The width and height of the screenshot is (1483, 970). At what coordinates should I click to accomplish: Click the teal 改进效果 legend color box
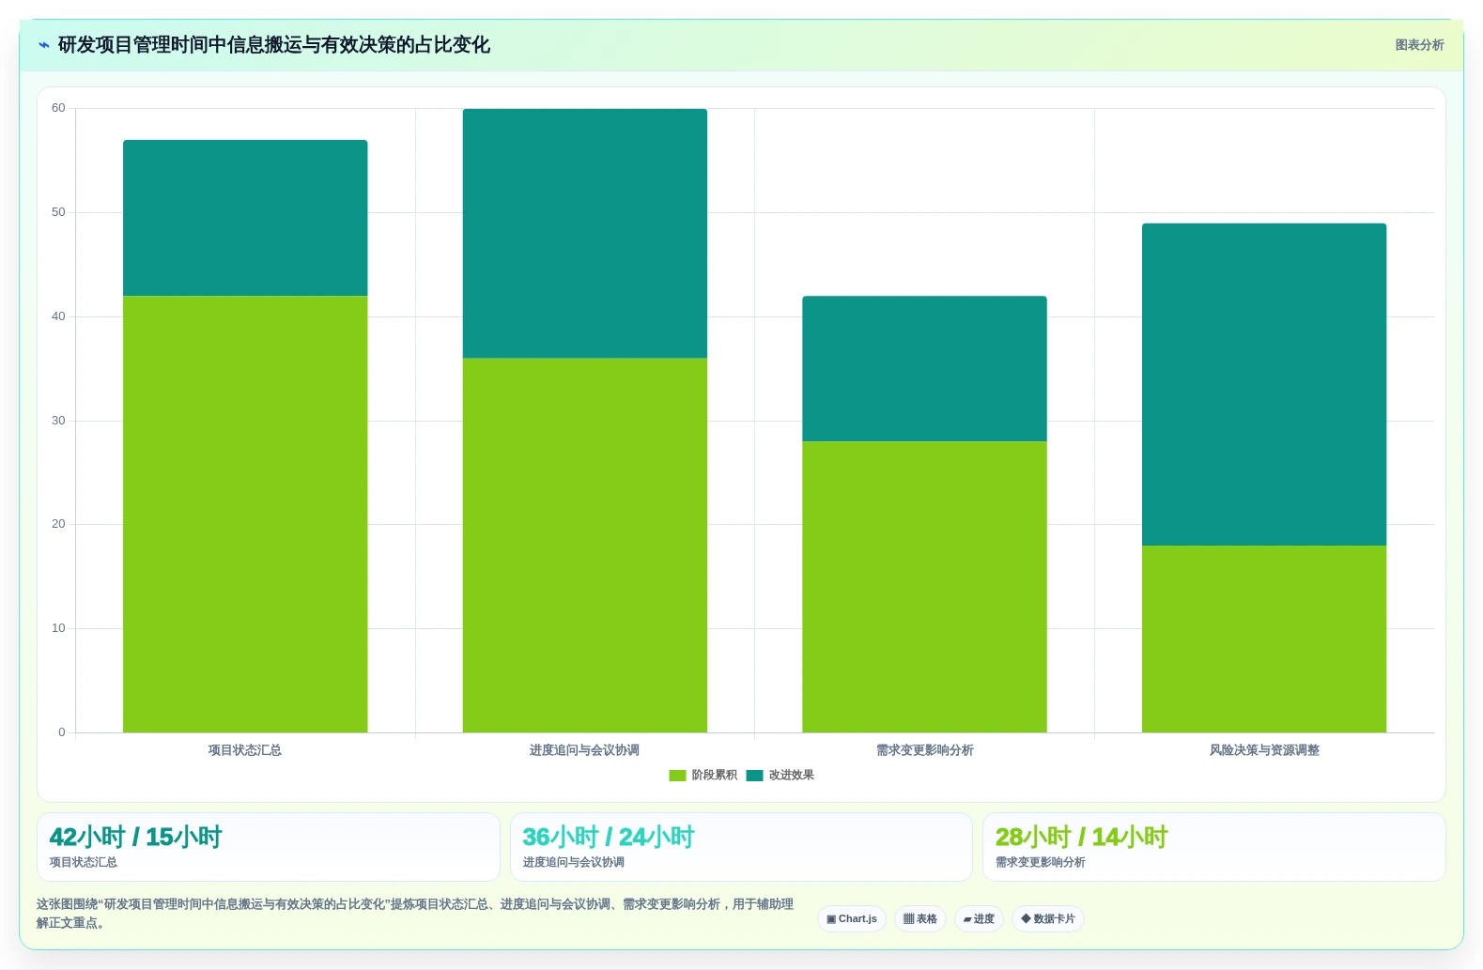(x=755, y=776)
